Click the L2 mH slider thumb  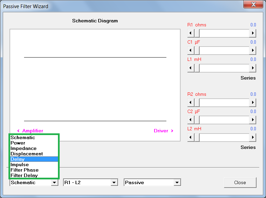click(x=197, y=137)
